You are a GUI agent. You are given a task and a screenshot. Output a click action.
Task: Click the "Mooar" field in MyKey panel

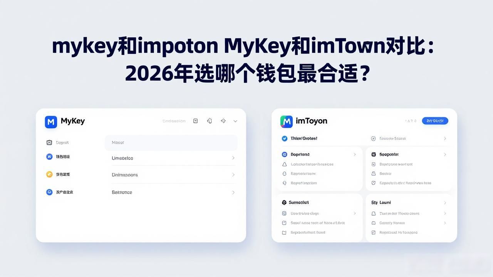[171, 142]
